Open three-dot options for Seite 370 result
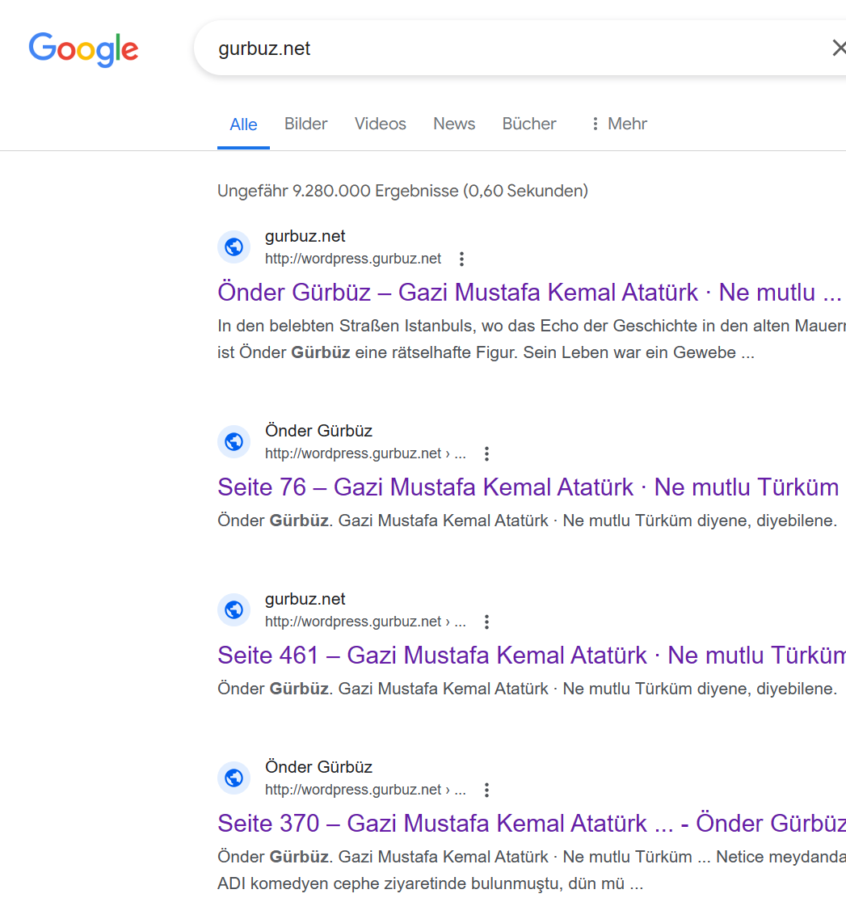Viewport: 846px width, 898px height. 486,790
